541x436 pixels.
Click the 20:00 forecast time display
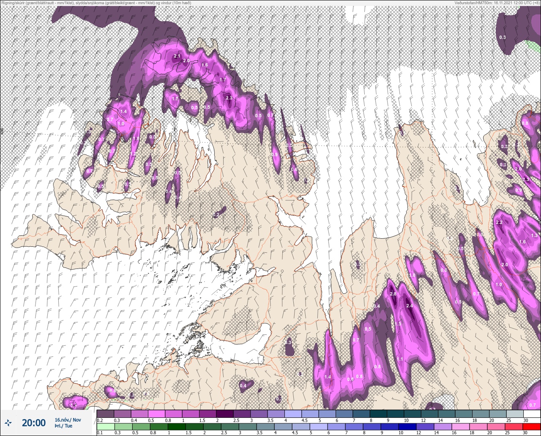[x=33, y=423]
